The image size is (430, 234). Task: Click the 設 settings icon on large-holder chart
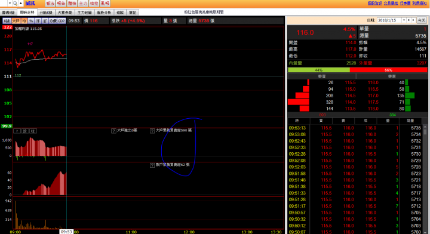(x=25, y=131)
